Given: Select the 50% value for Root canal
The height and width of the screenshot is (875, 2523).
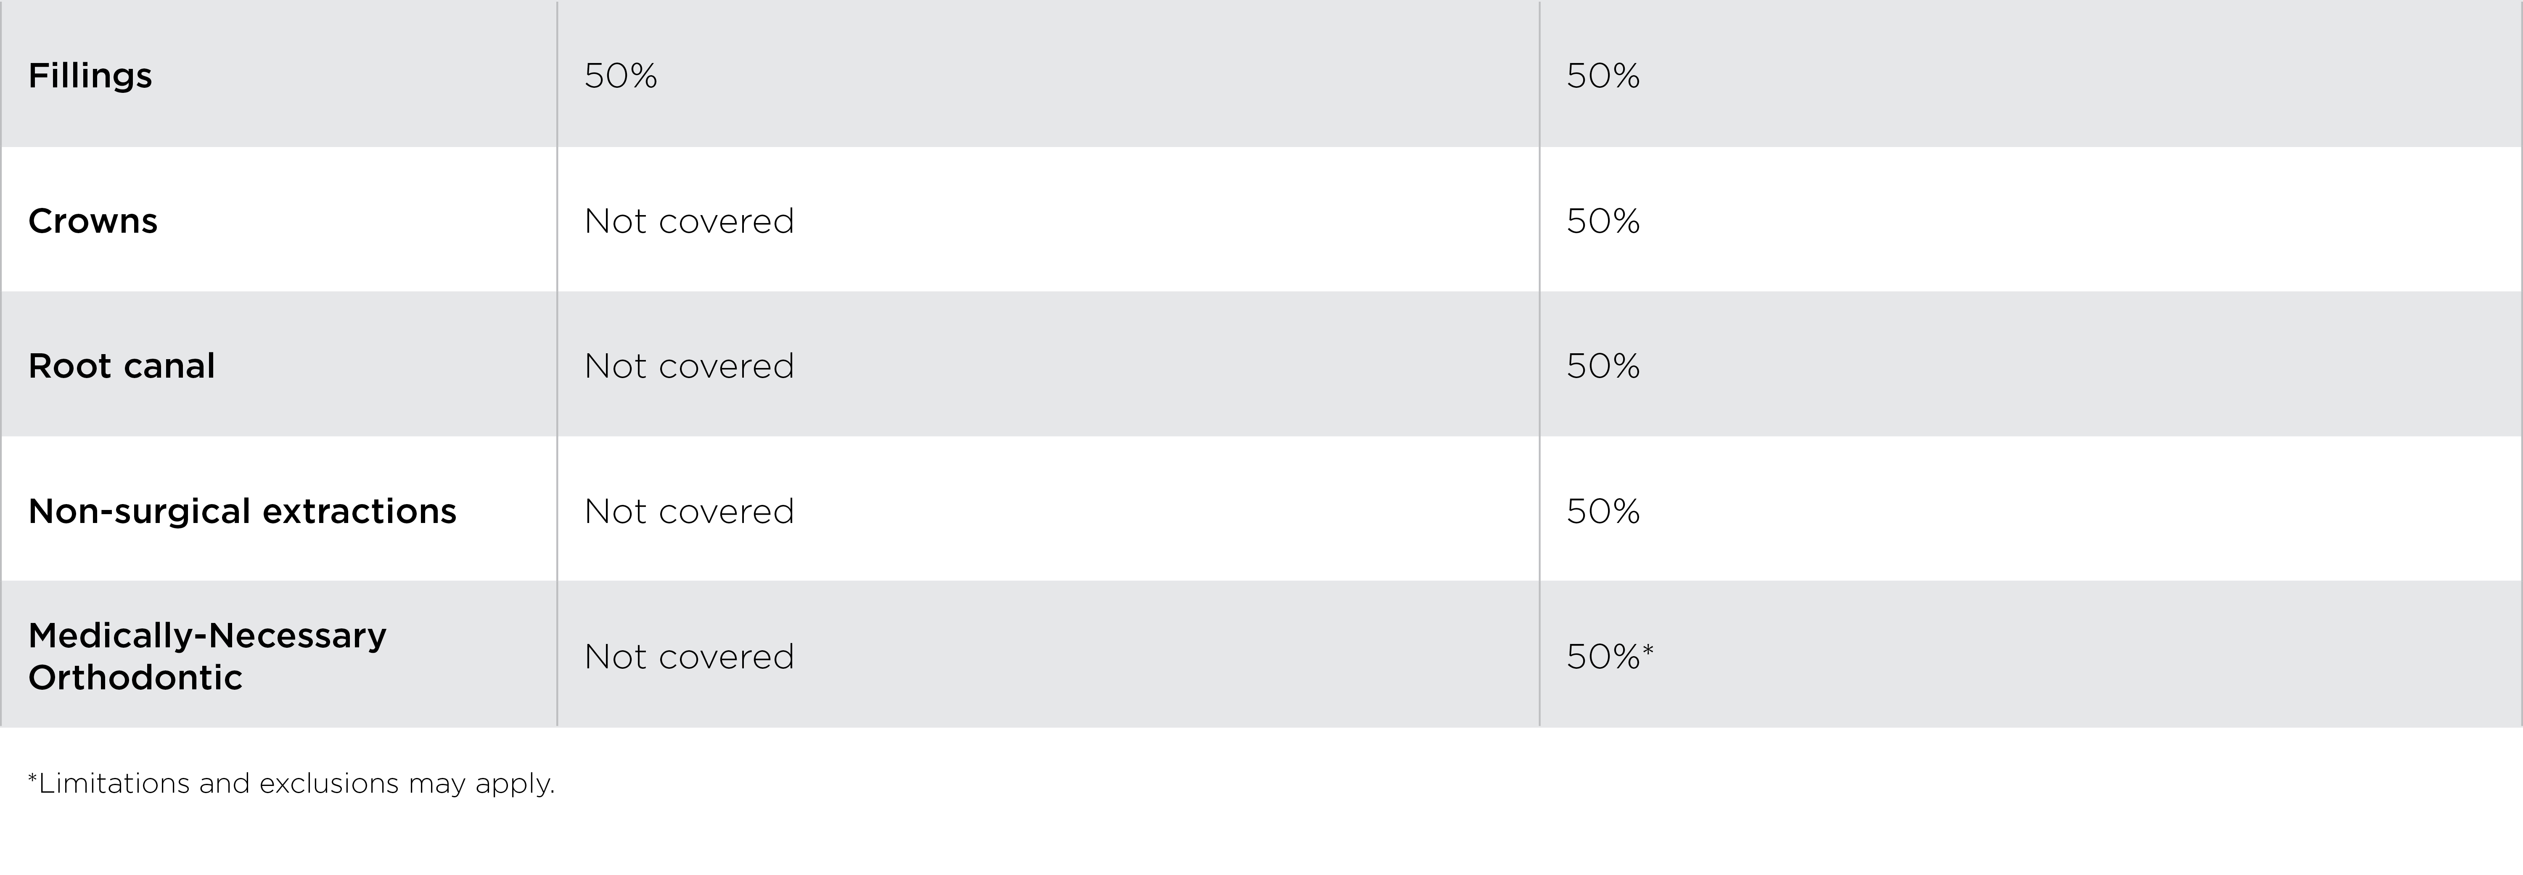Looking at the screenshot, I should (1603, 366).
